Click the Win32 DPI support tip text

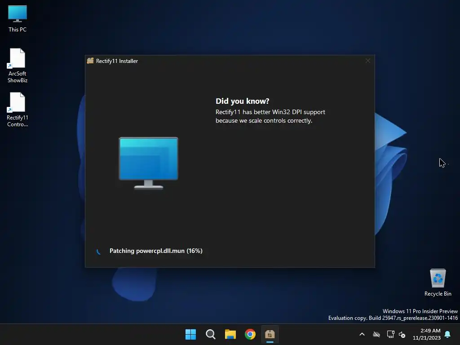(x=270, y=116)
